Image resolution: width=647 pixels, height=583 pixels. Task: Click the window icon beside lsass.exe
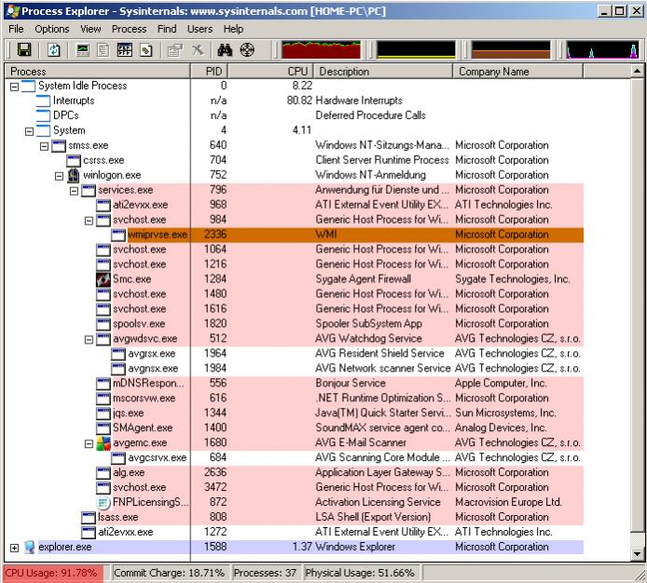tap(89, 517)
